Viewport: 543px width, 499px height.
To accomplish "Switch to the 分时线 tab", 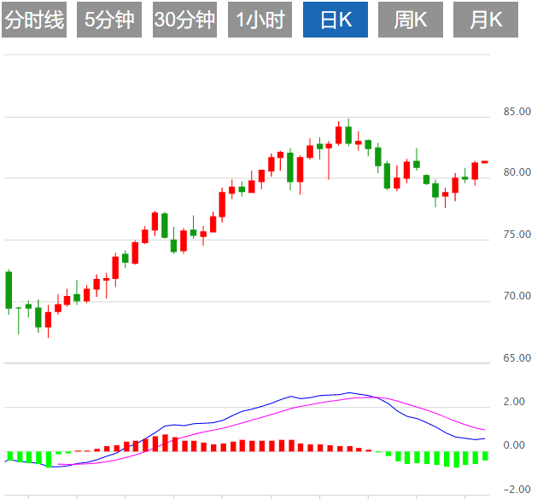I will (x=34, y=20).
